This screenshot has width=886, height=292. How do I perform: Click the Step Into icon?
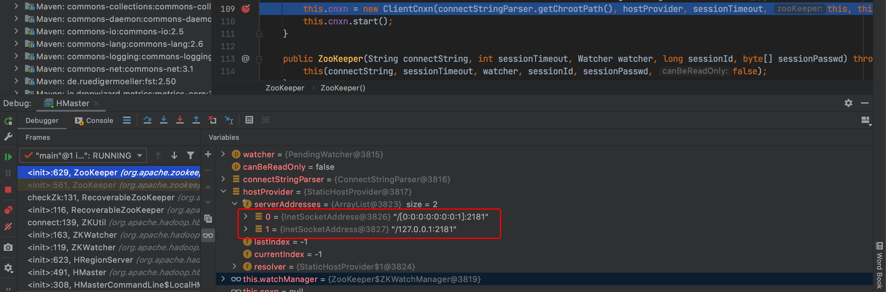click(164, 120)
